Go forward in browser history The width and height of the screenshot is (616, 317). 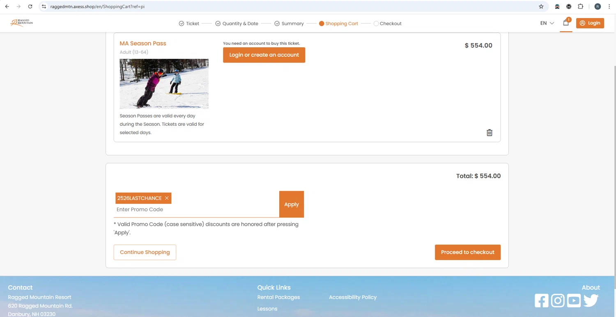point(18,7)
